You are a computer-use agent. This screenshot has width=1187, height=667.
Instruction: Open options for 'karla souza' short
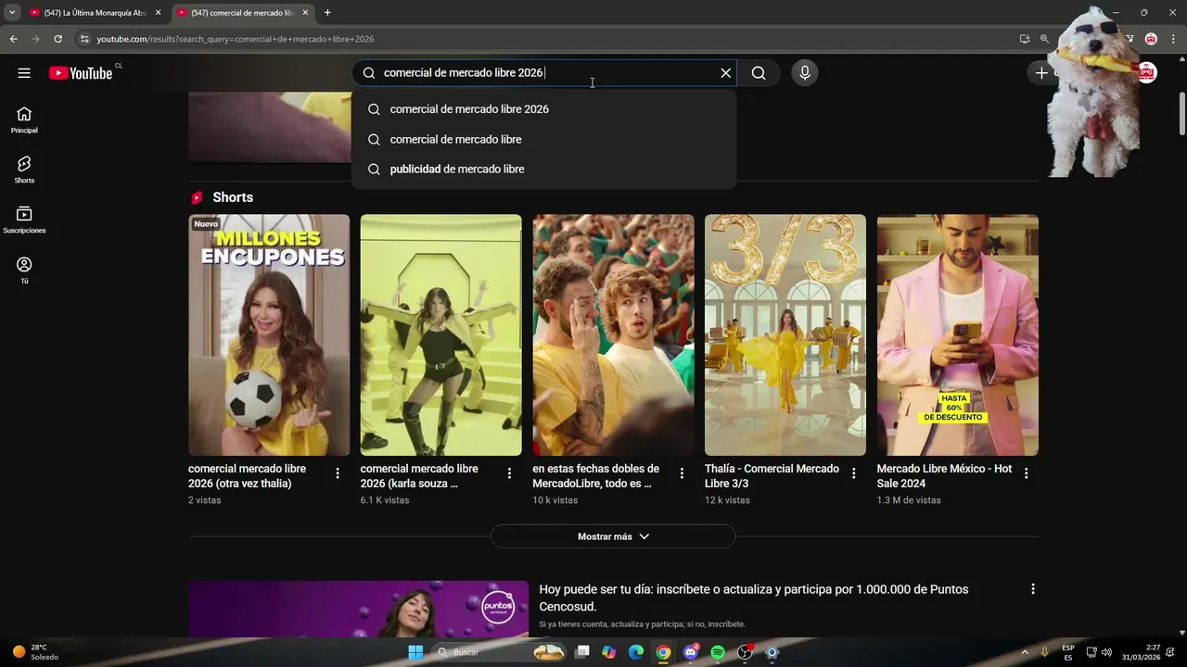tap(509, 473)
